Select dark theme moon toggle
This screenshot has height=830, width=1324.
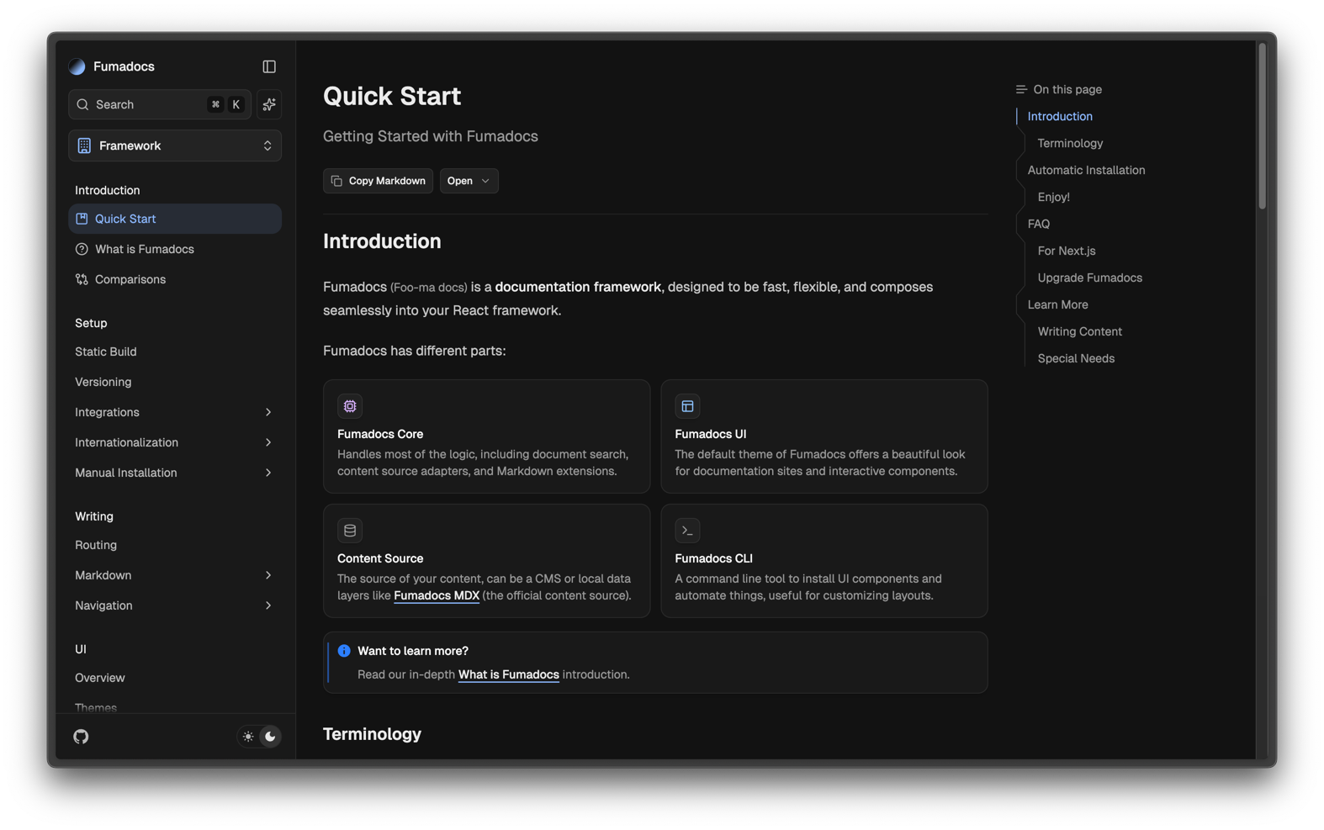[x=270, y=737]
